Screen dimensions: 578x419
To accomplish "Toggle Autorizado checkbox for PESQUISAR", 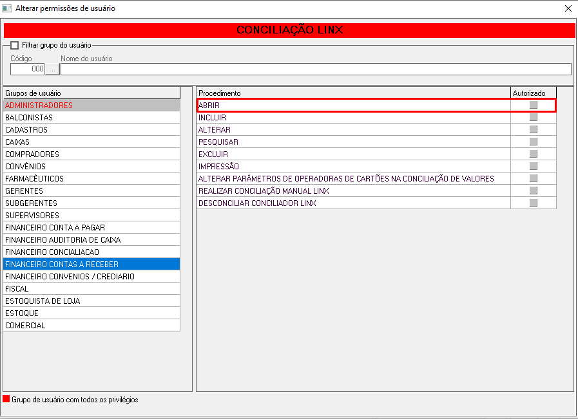I will (x=534, y=142).
